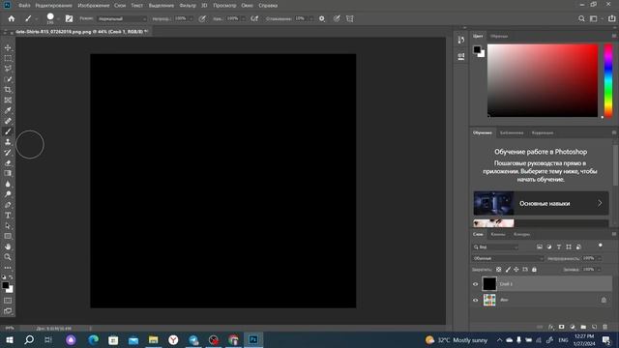Select the Pen tool
Screen dimensions: 619x348
pyautogui.click(x=8, y=205)
